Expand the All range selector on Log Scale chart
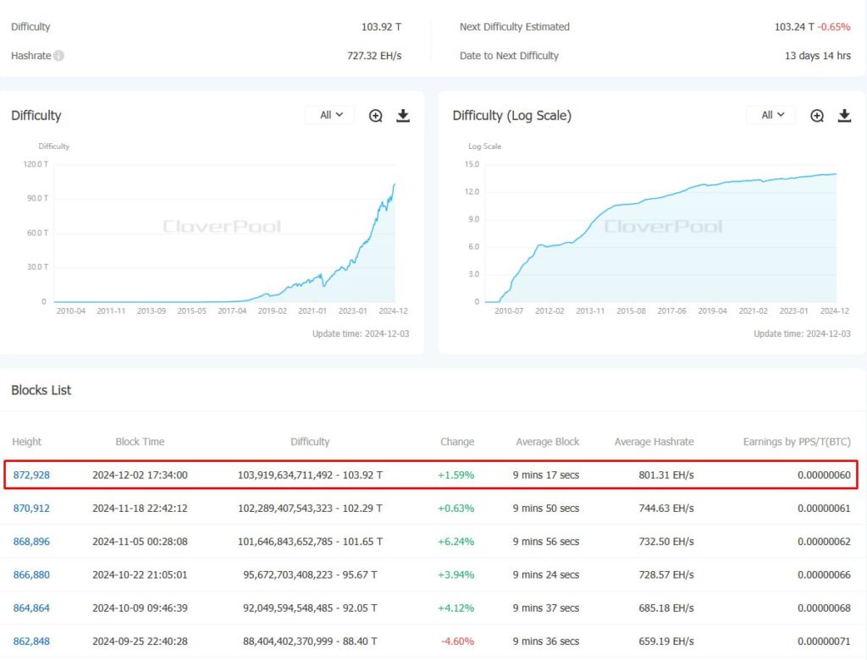The height and width of the screenshot is (660, 867). pyautogui.click(x=771, y=115)
